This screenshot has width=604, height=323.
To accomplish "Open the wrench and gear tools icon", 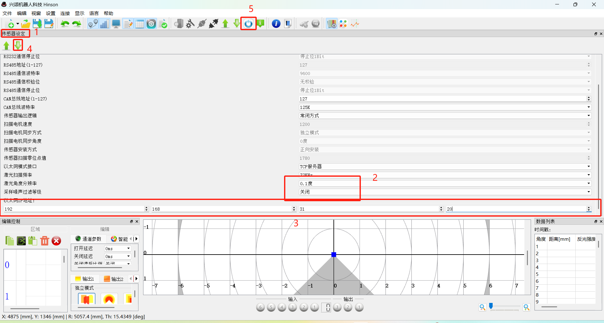I will click(x=190, y=24).
